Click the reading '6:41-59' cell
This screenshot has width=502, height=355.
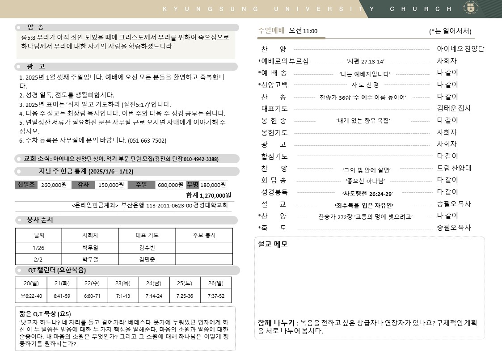pos(62,296)
